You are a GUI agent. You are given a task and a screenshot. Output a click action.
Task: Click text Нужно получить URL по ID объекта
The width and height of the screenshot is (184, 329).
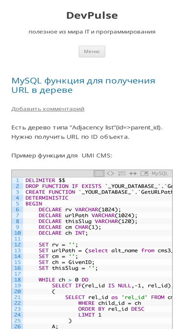click(71, 137)
